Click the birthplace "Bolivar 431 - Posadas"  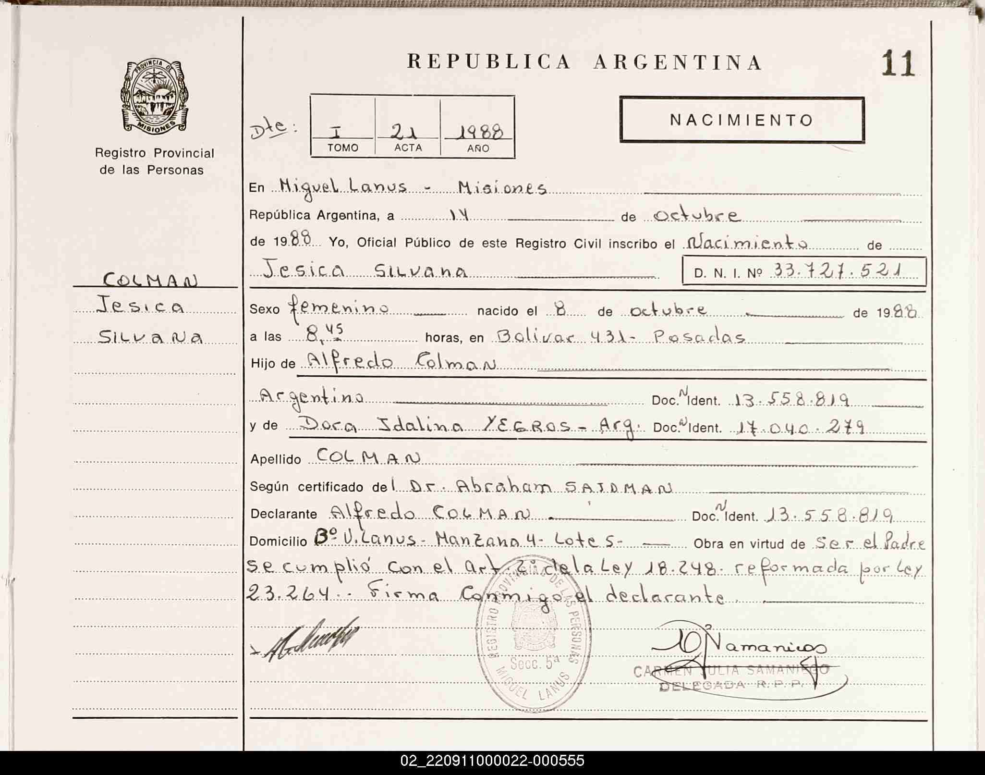point(620,336)
